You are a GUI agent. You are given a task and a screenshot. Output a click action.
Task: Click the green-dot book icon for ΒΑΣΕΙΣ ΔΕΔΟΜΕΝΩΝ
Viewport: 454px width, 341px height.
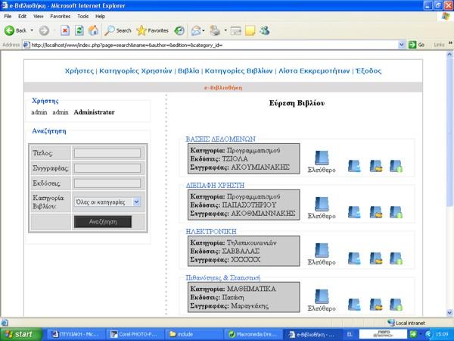click(396, 166)
